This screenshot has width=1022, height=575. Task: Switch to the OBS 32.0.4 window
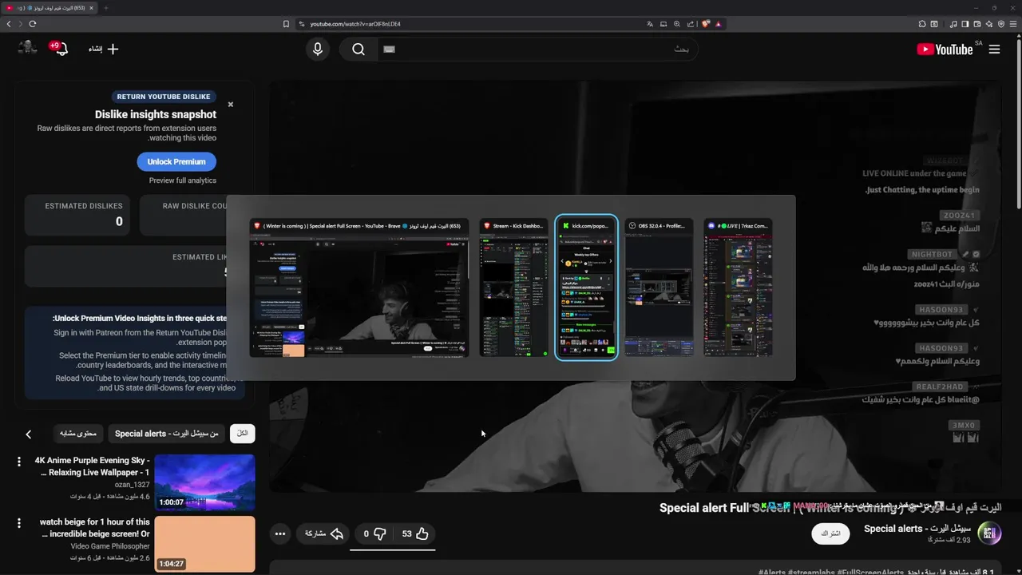point(659,287)
